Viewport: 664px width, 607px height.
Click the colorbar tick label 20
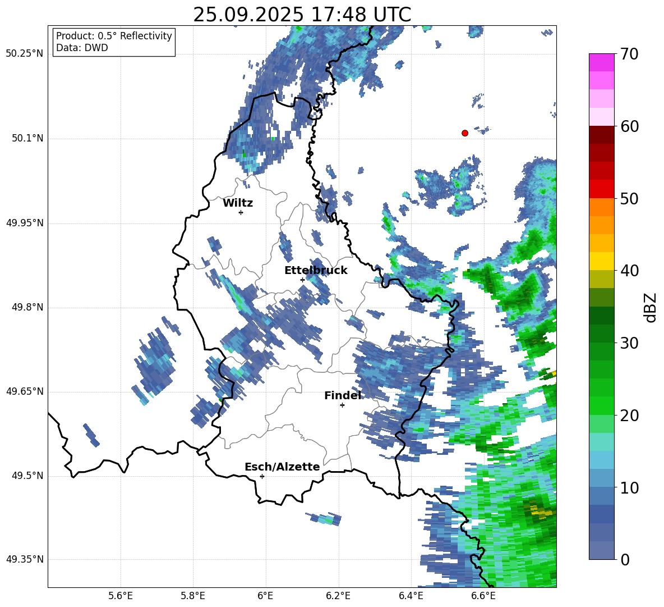(x=629, y=416)
